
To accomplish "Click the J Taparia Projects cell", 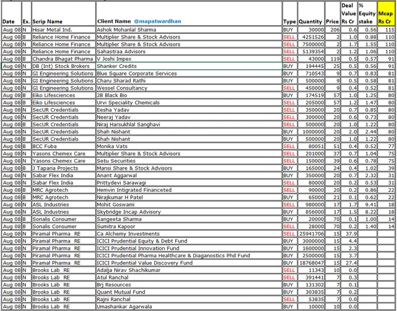I will [x=63, y=168].
